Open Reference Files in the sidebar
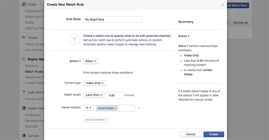Image resolution: width=269 pixels, height=140 pixels. (x=34, y=77)
